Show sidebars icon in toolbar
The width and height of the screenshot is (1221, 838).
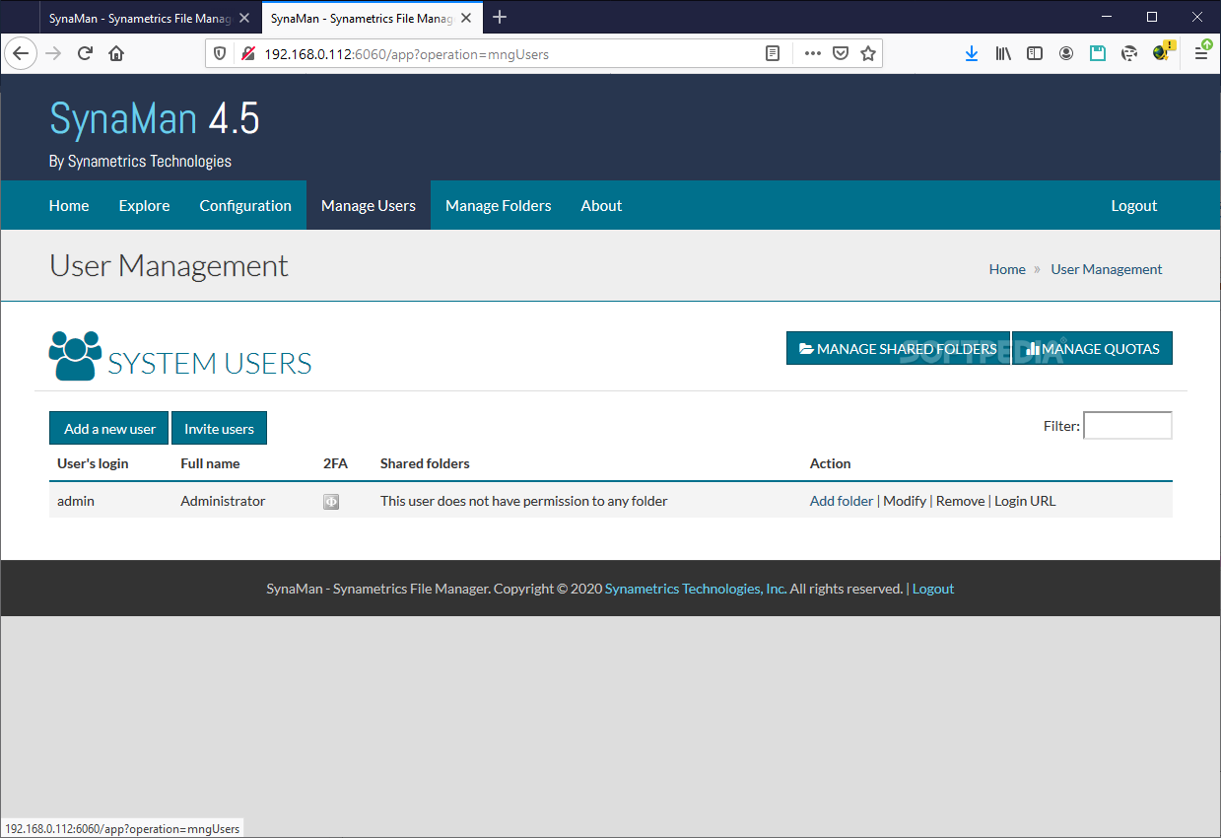click(1035, 53)
